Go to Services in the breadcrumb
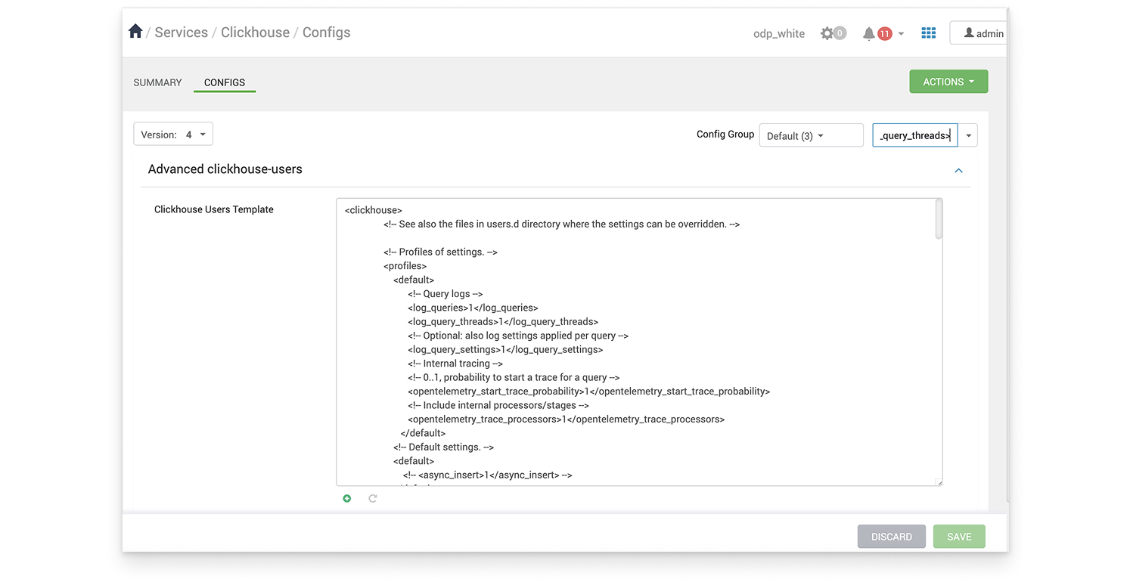This screenshot has width=1130, height=585. pyautogui.click(x=182, y=32)
